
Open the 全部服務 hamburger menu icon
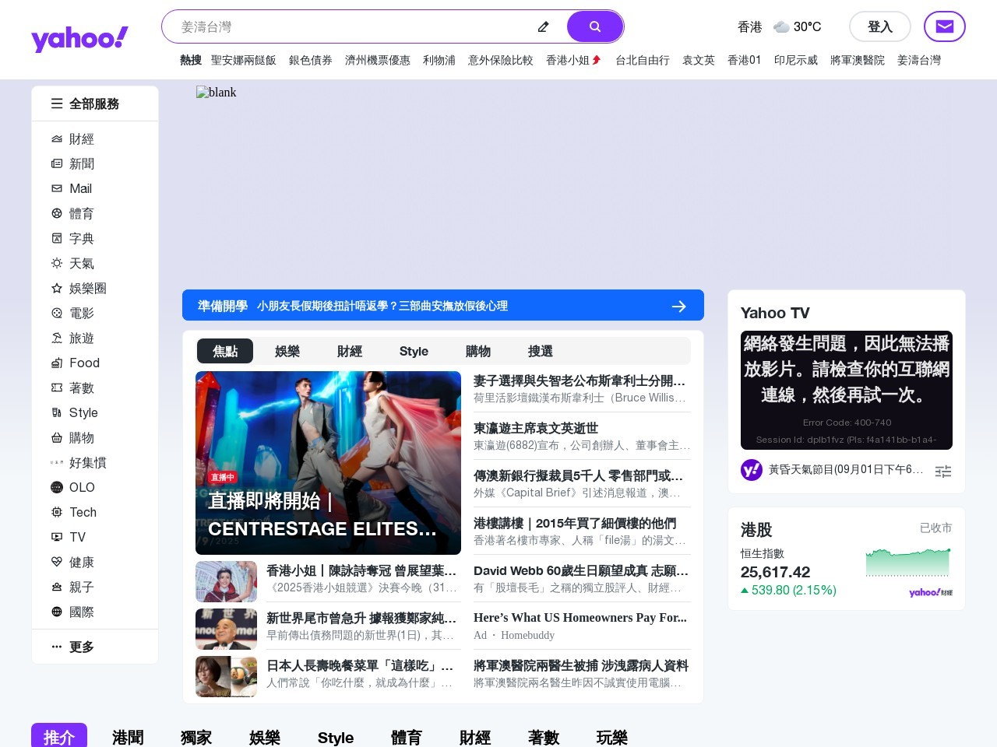[x=57, y=103]
